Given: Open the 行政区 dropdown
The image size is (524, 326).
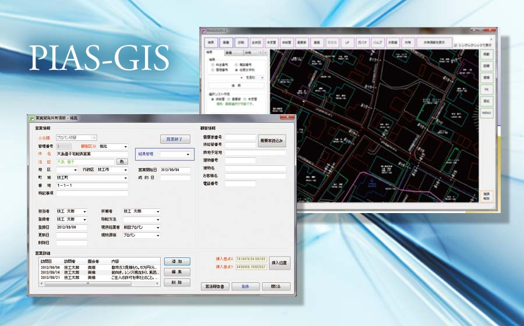Looking at the screenshot, I should pos(112,170).
